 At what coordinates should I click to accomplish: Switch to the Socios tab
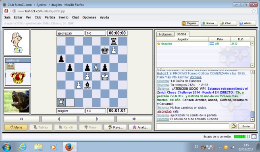181,34
